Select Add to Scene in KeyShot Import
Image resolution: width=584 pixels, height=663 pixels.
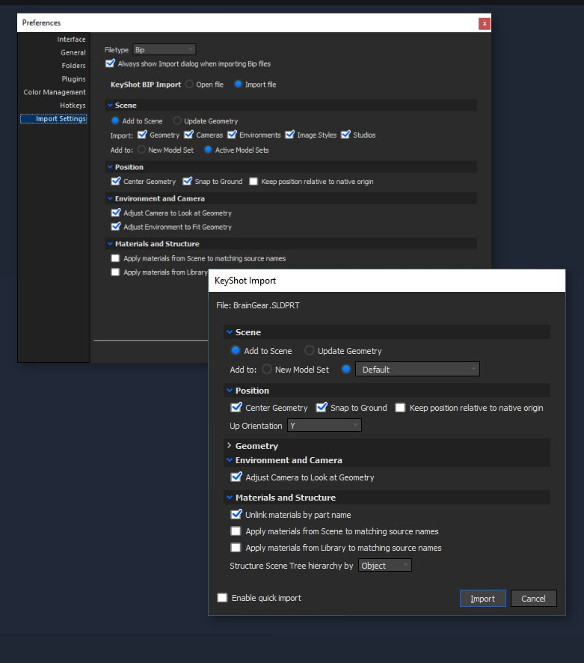236,350
